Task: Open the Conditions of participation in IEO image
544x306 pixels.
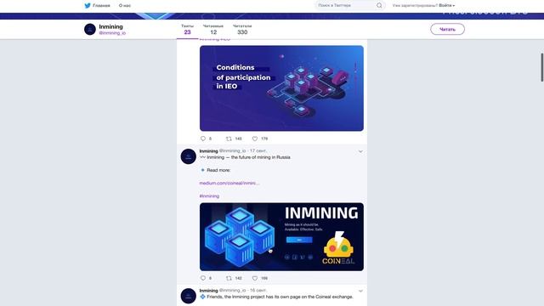Action: 281,88
